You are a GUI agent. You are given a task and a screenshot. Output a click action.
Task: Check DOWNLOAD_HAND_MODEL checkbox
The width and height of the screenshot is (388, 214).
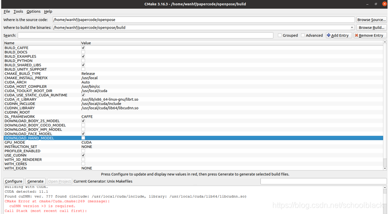pos(83,138)
